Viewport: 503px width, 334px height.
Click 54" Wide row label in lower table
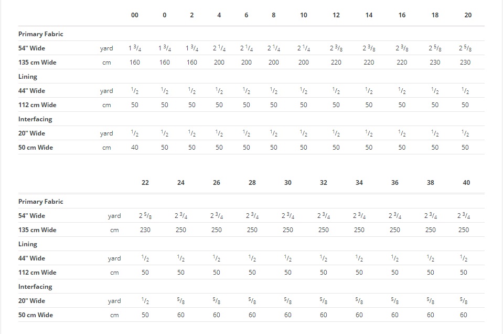32,216
